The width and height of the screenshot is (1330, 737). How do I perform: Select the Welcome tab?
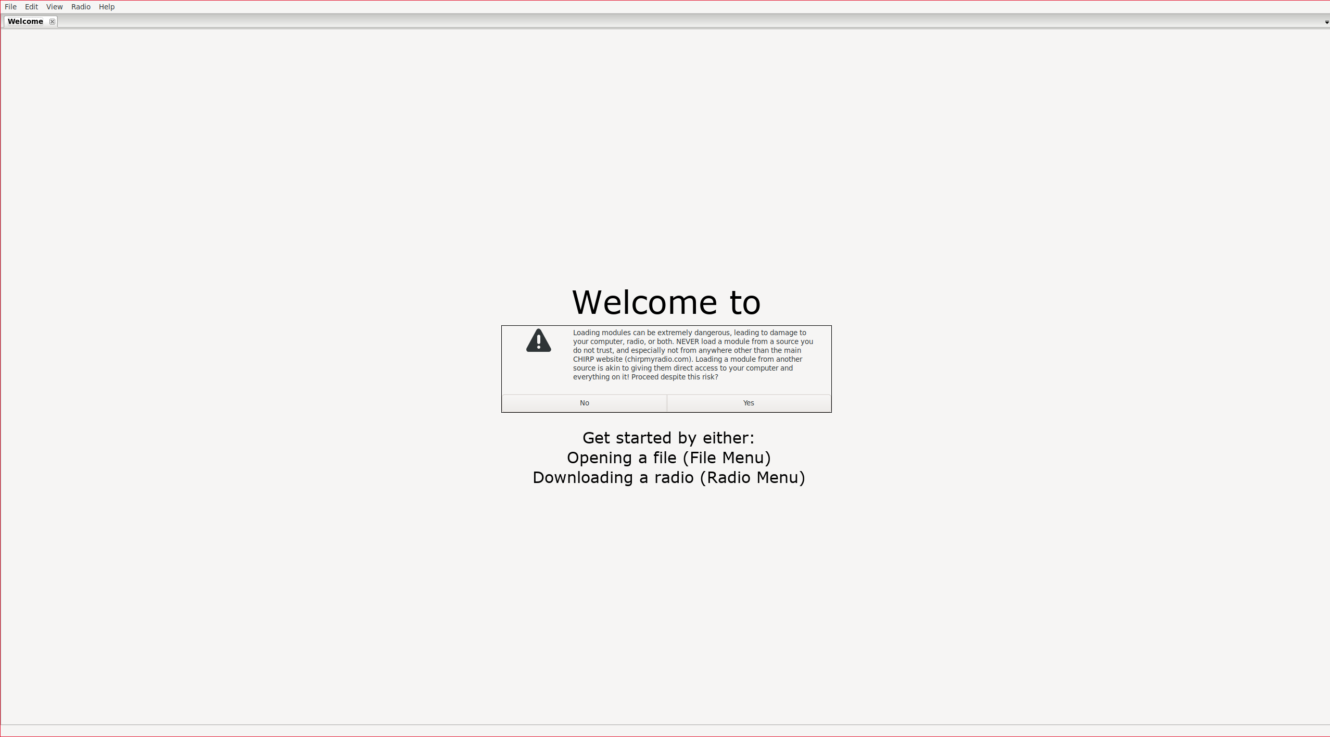[25, 21]
